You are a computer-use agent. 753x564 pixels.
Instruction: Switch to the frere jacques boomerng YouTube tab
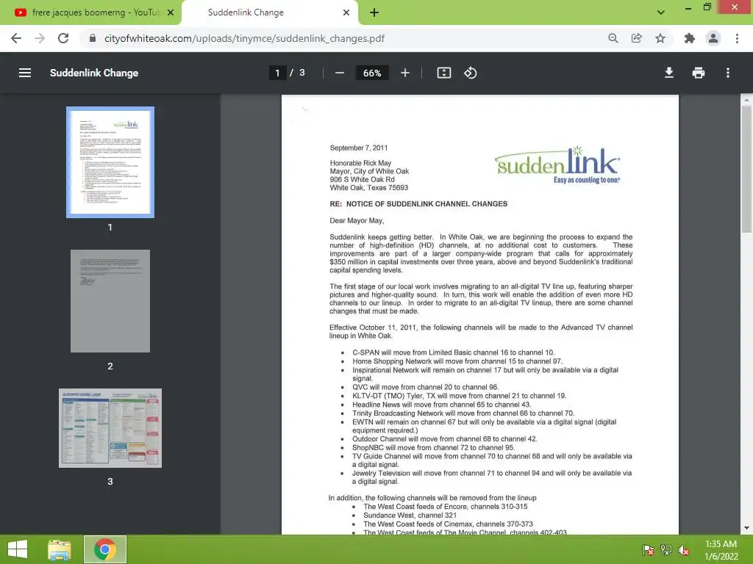point(90,12)
